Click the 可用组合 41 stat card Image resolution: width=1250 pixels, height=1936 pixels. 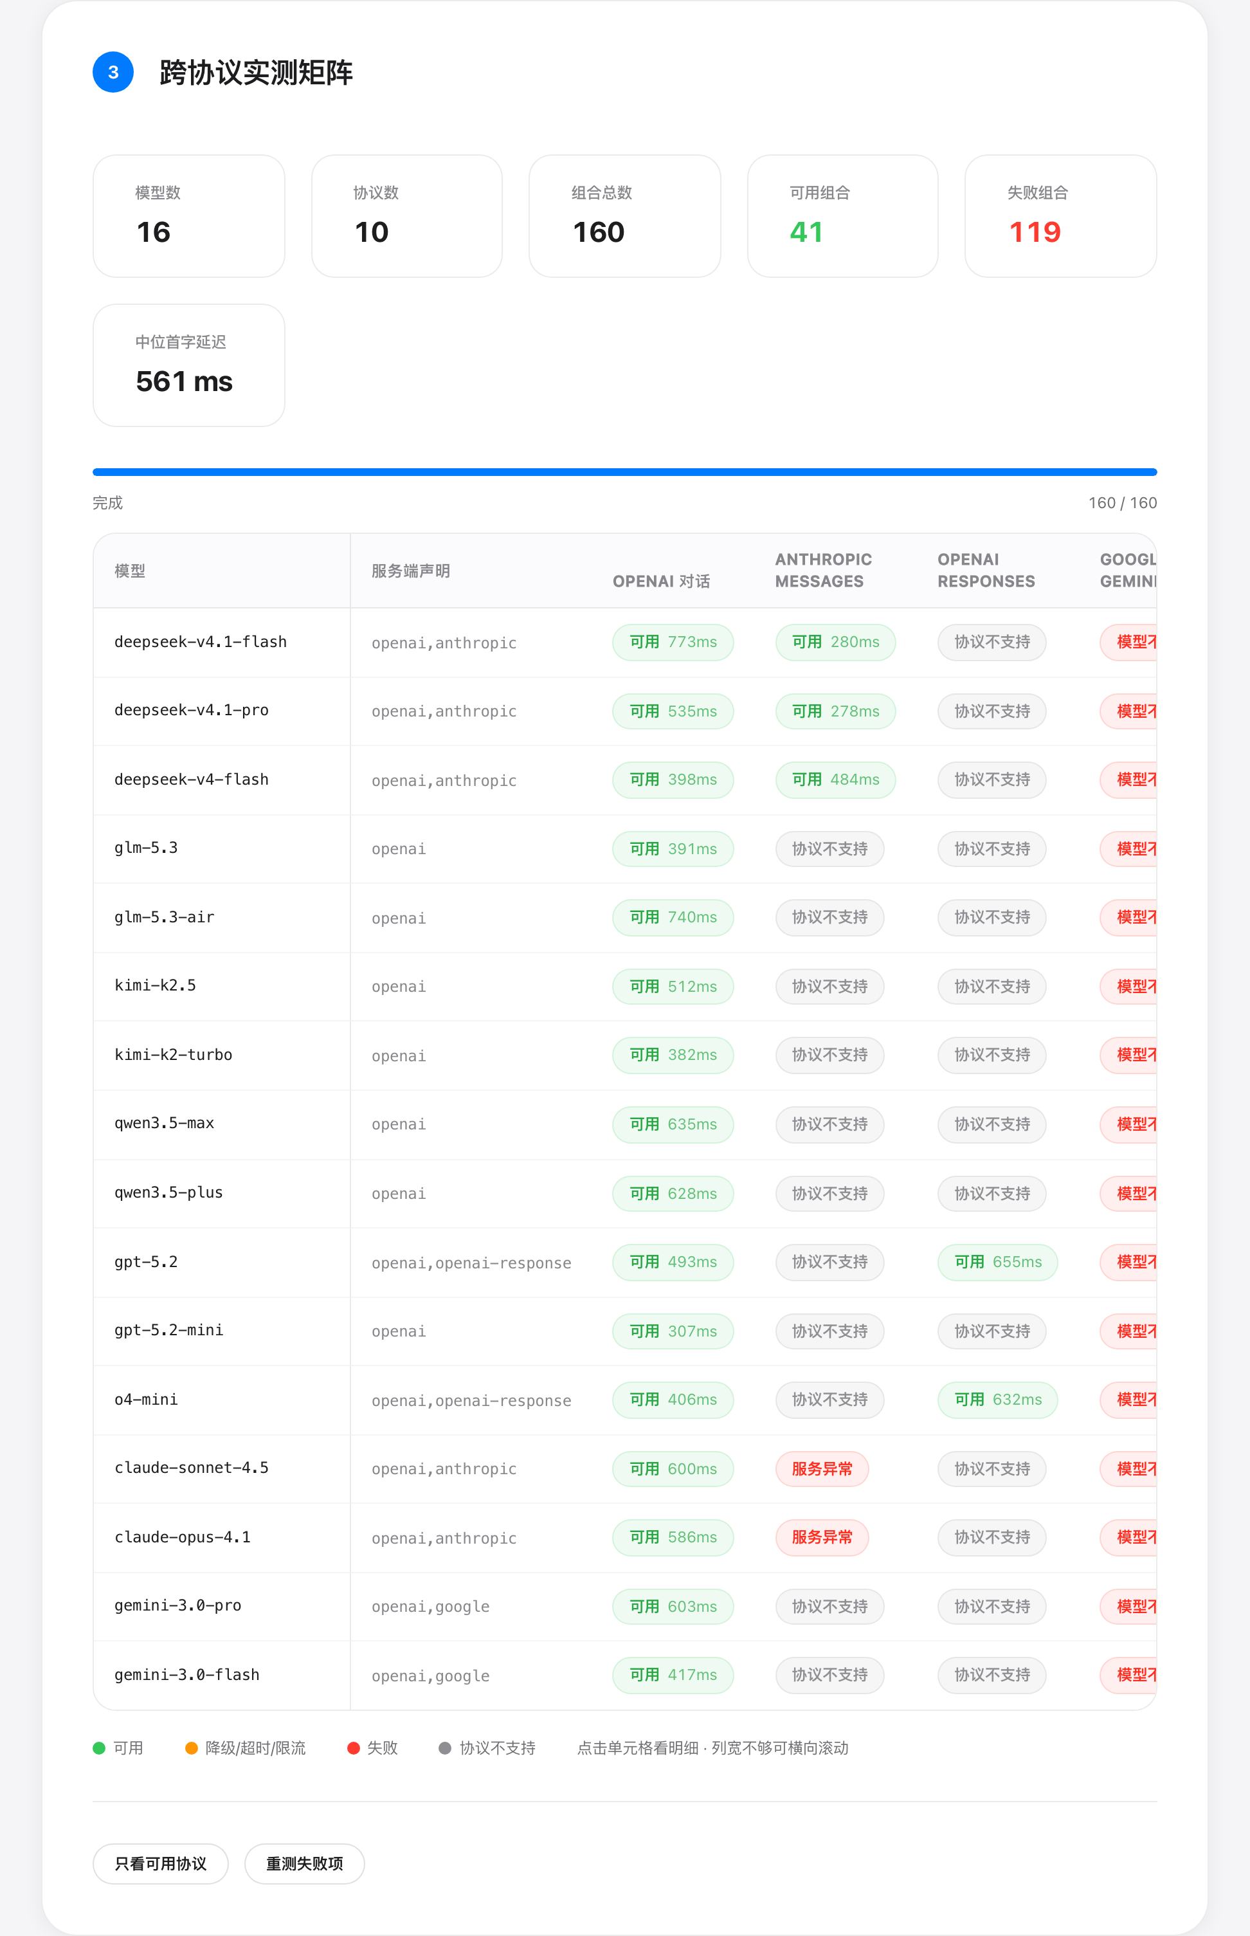[x=842, y=216]
